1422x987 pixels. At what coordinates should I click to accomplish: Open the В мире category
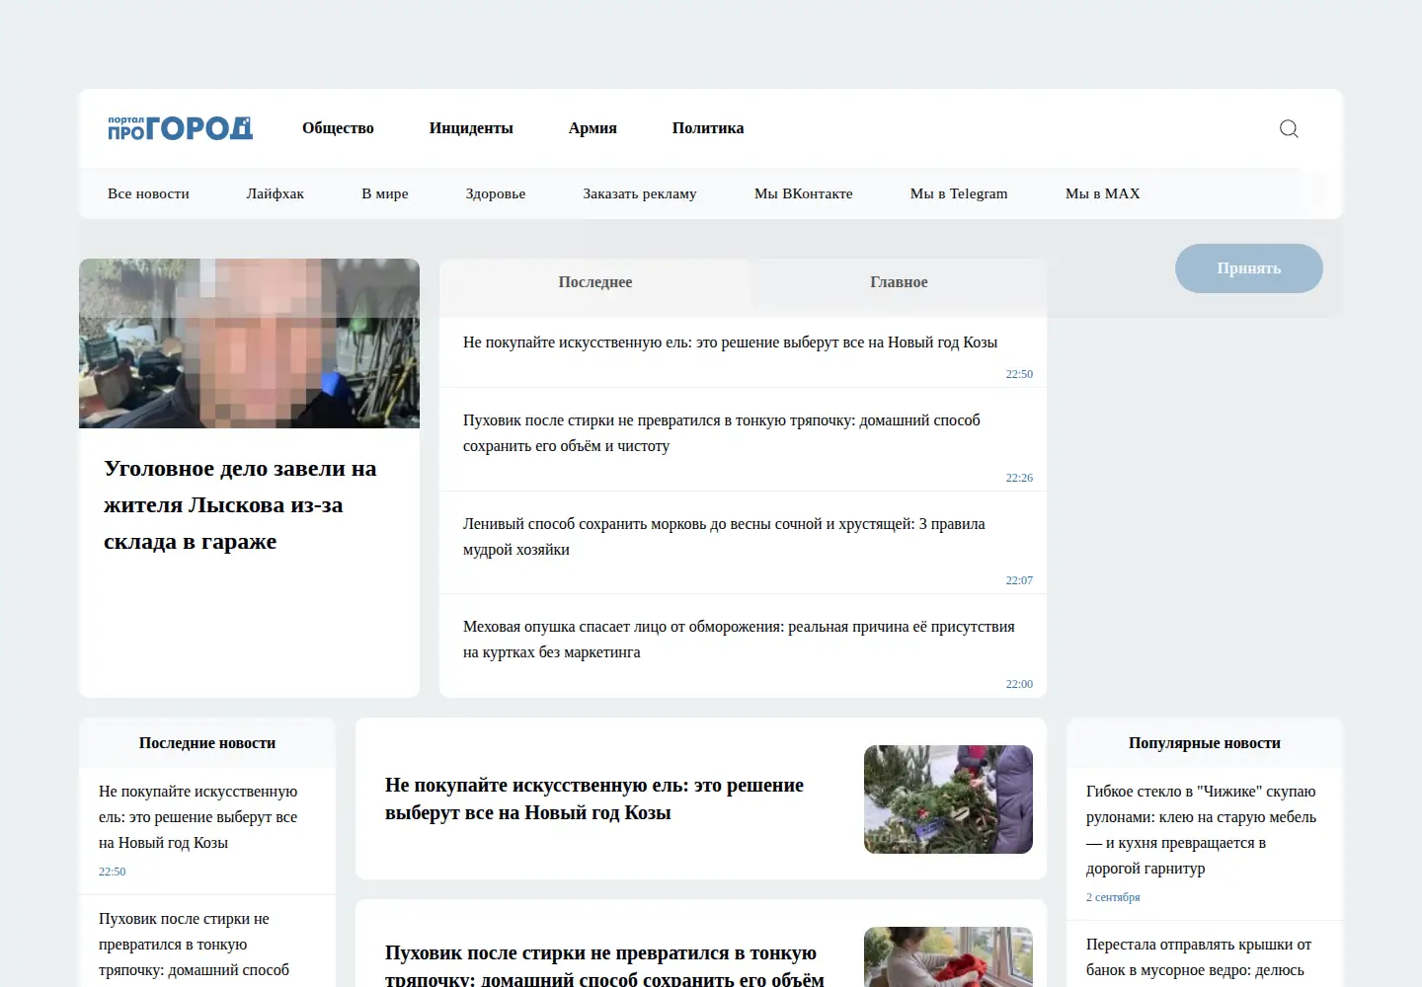point(385,193)
